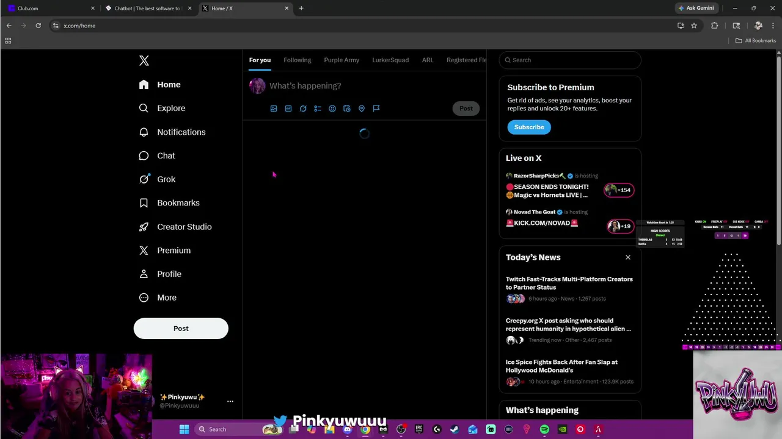Reload the page with the browser refresh icon

(x=38, y=26)
